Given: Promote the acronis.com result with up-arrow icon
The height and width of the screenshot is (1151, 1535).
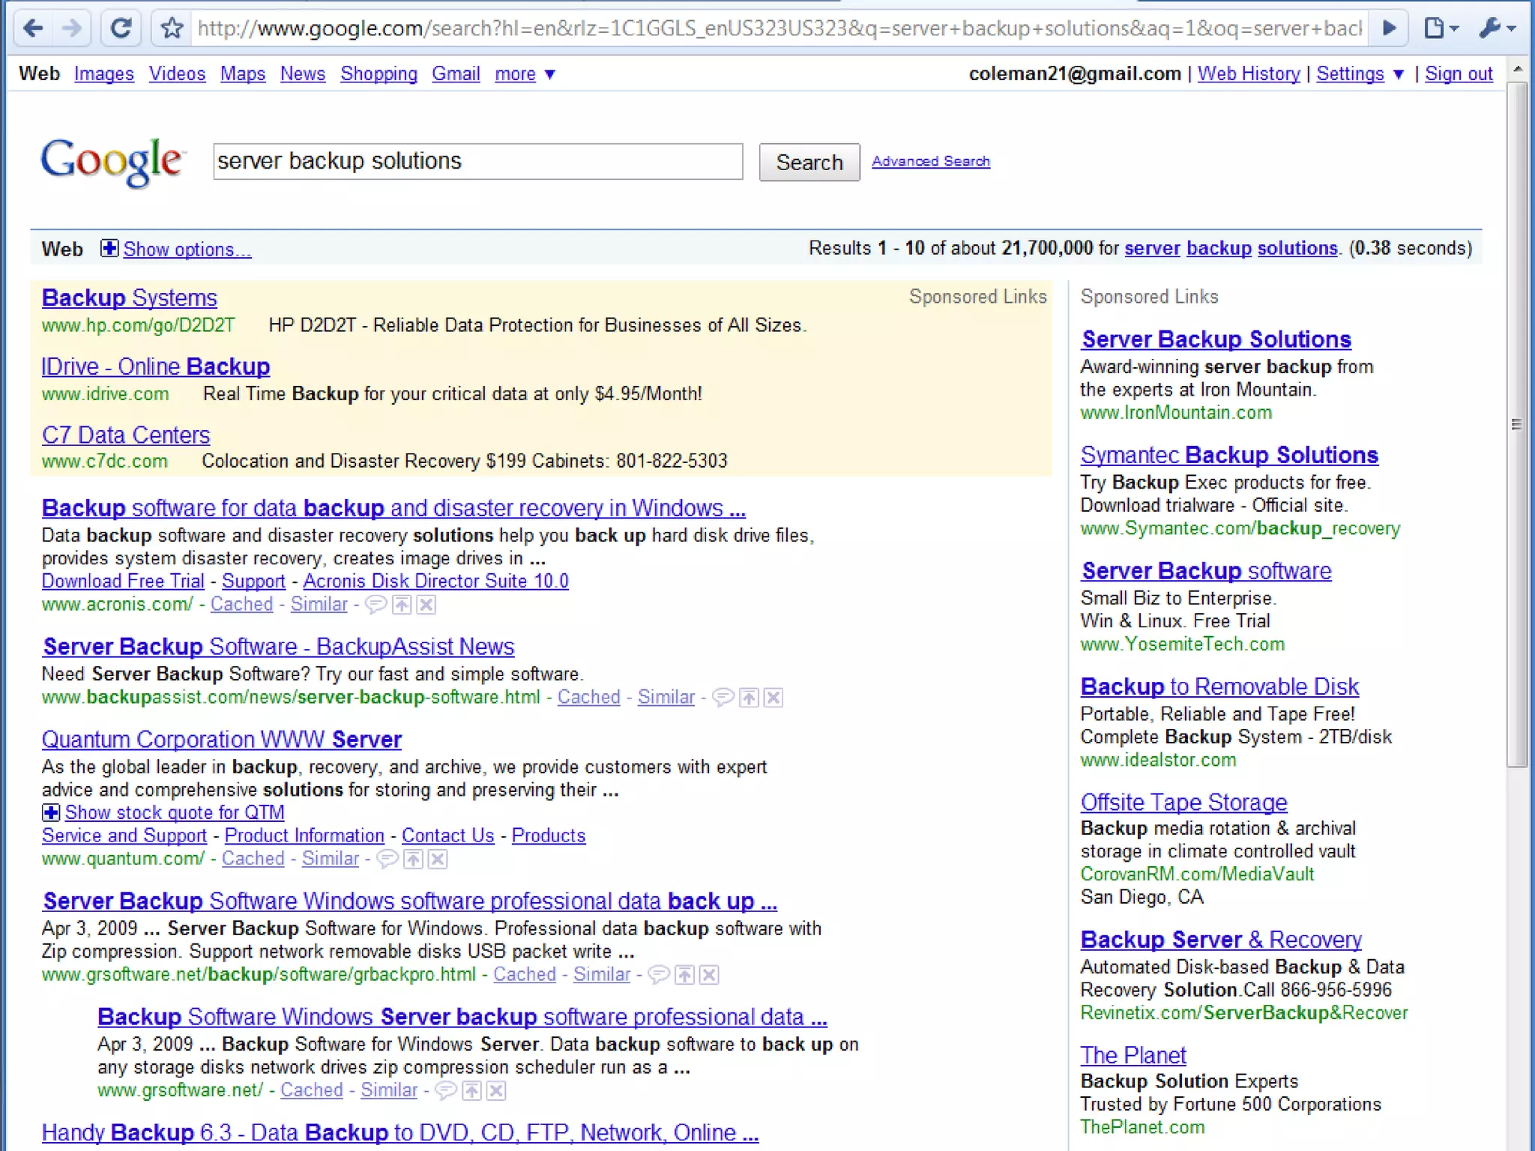Looking at the screenshot, I should (x=402, y=605).
